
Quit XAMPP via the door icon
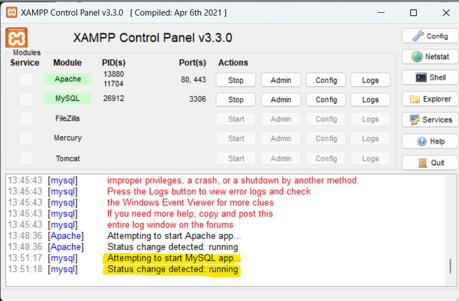[x=430, y=163]
